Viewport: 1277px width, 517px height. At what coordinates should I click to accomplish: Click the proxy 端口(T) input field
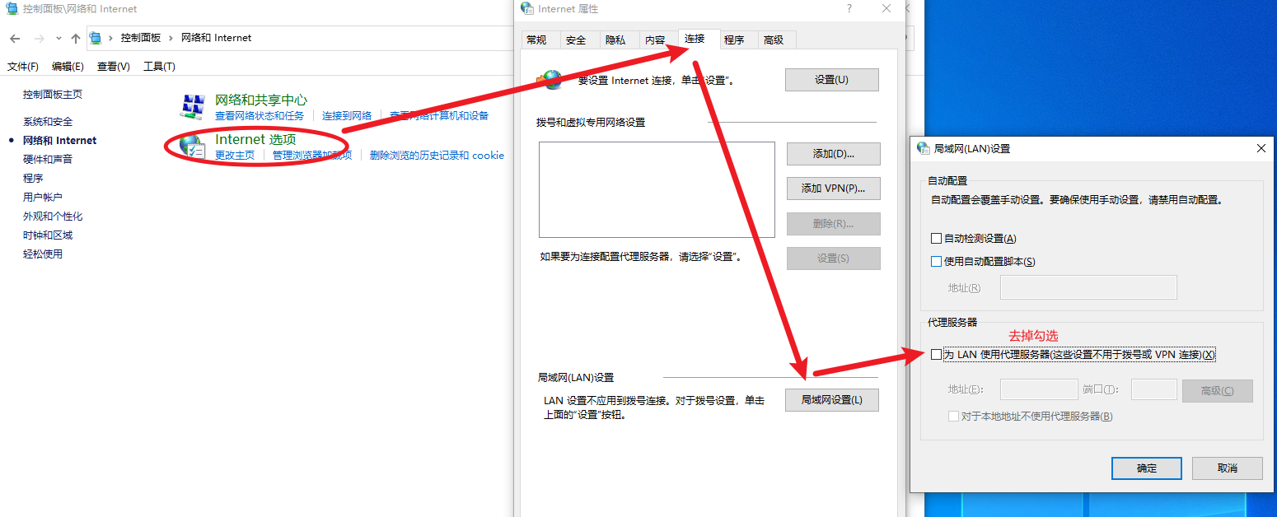click(x=1154, y=390)
